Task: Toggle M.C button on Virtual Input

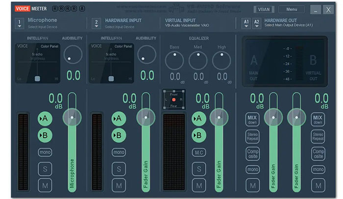Action: 198,152
